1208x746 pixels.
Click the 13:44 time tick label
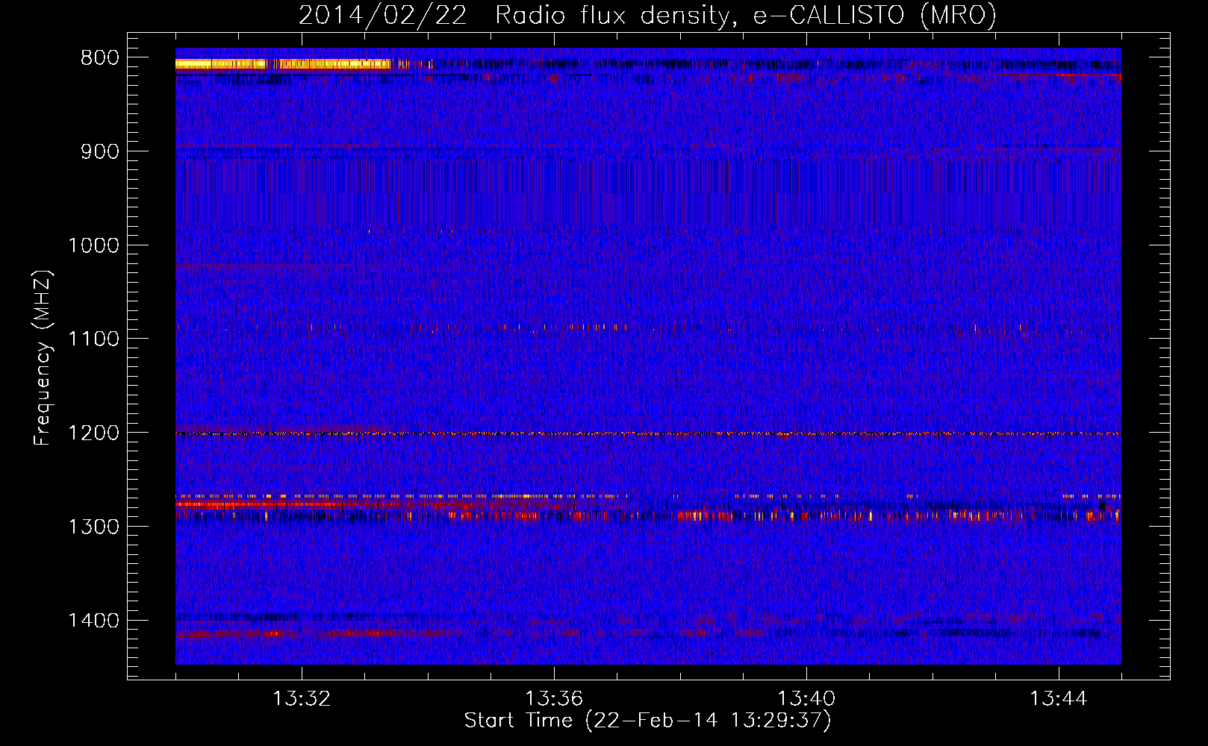tap(1059, 699)
